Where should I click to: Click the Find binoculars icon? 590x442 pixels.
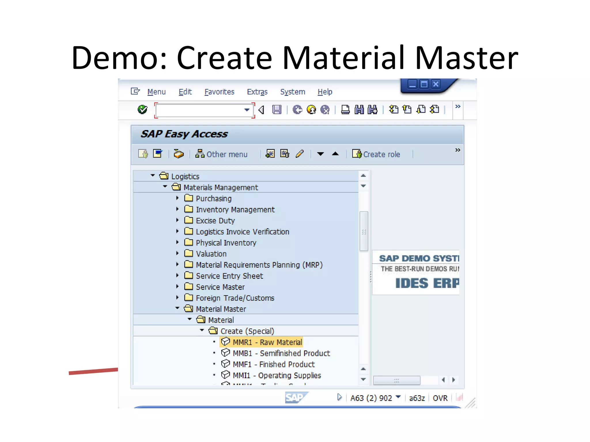359,110
